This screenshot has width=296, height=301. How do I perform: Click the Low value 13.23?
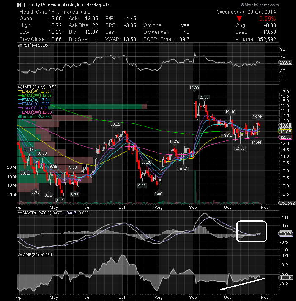(x=55, y=32)
